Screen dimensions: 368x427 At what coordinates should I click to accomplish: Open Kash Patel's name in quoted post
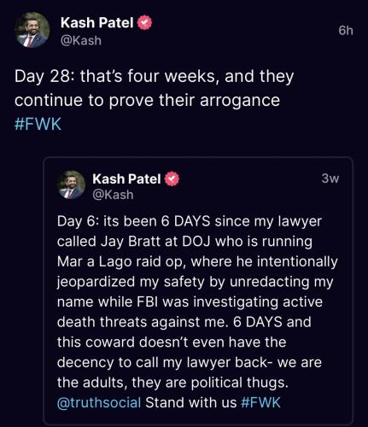click(x=126, y=178)
